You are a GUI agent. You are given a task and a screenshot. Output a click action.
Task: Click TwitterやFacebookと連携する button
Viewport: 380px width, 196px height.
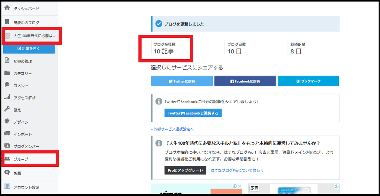(193, 113)
